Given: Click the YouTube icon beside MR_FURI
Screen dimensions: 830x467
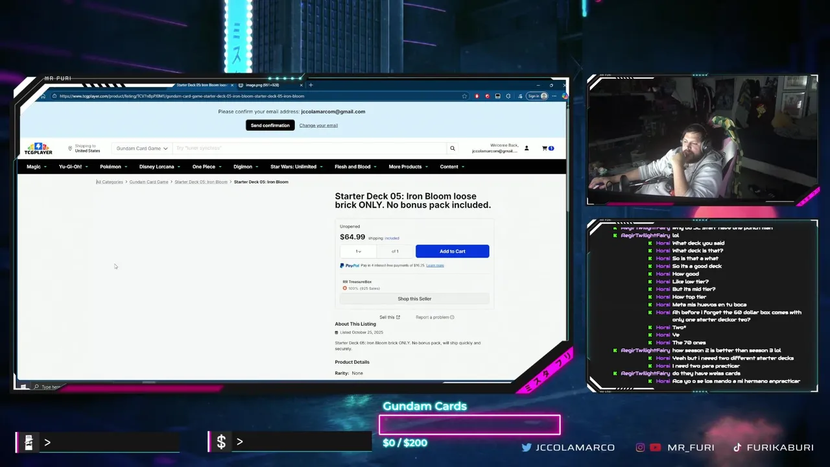Looking at the screenshot, I should click(x=655, y=447).
